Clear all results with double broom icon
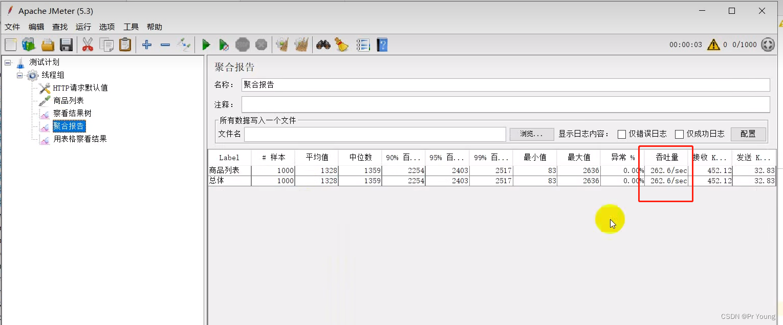Screen dimensions: 783x325 point(301,45)
